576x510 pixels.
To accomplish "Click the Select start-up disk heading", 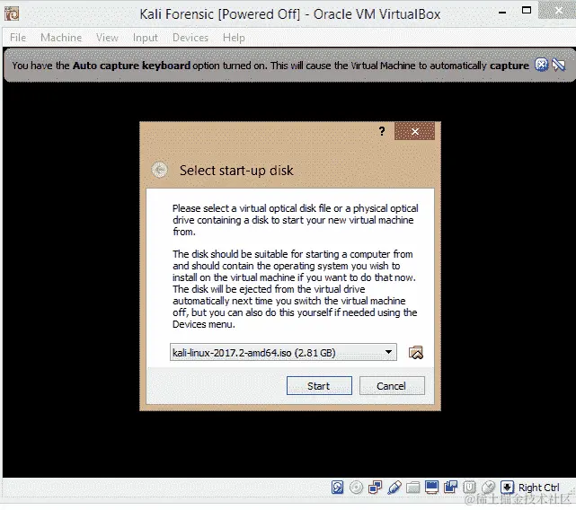I will click(x=236, y=171).
